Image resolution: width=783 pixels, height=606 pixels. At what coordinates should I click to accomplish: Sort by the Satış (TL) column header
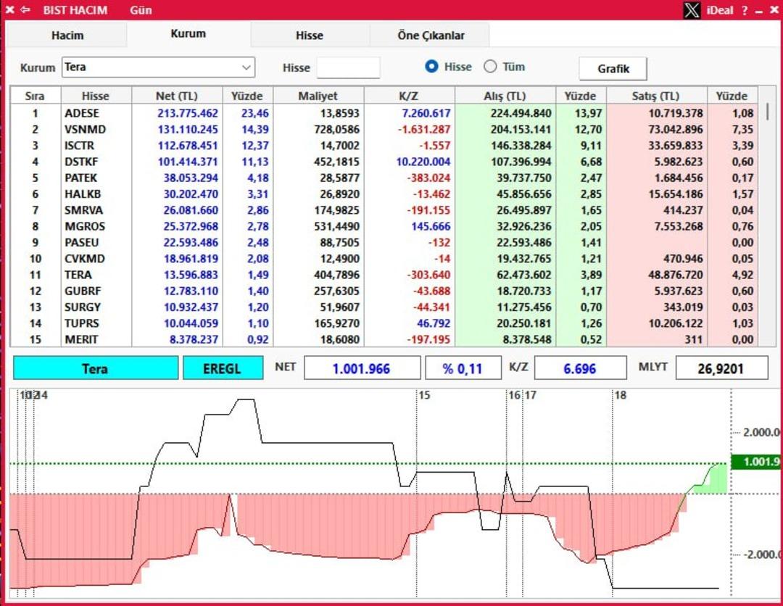tap(656, 96)
